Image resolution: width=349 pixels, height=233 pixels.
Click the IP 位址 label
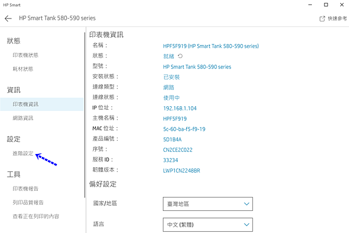[x=103, y=107]
